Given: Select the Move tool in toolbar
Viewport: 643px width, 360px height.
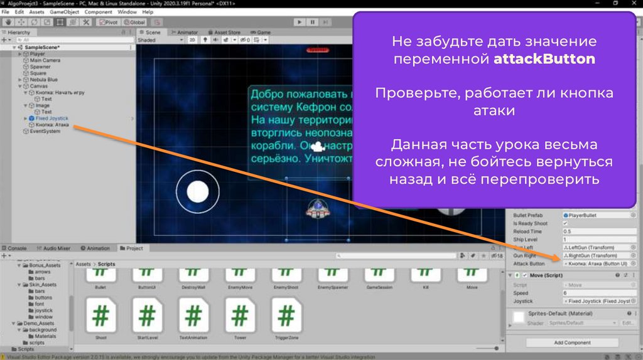Looking at the screenshot, I should coord(21,22).
